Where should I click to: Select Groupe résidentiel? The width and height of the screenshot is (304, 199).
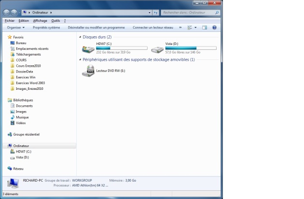pos(24,134)
